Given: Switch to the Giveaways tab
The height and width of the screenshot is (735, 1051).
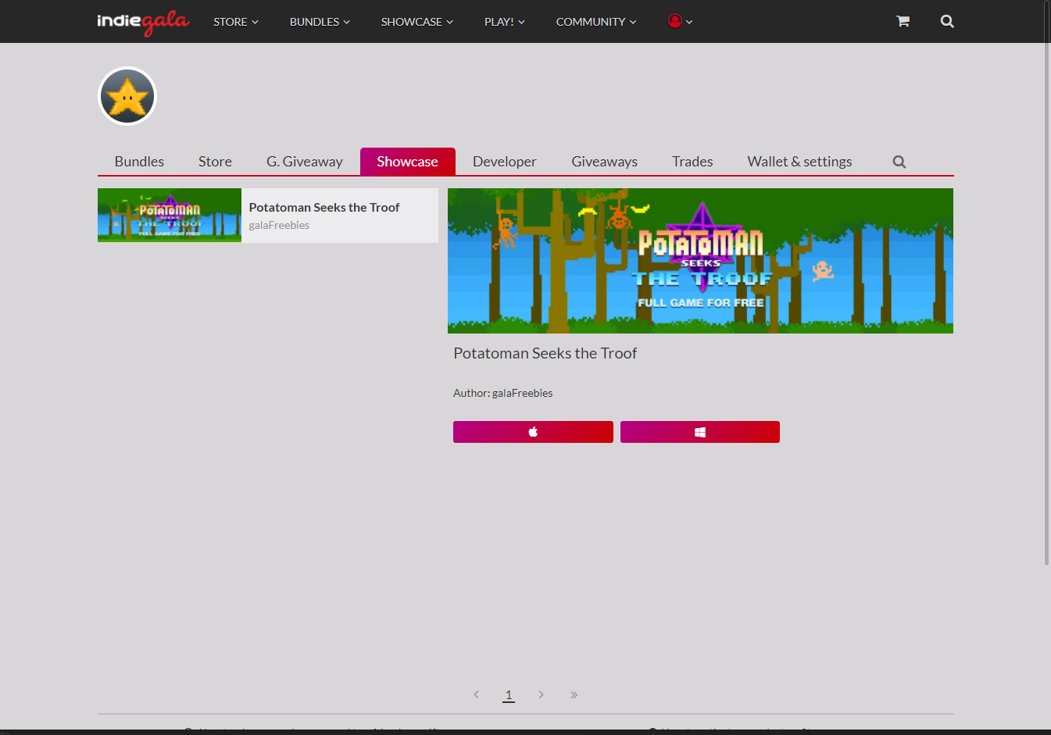Looking at the screenshot, I should click(x=604, y=162).
